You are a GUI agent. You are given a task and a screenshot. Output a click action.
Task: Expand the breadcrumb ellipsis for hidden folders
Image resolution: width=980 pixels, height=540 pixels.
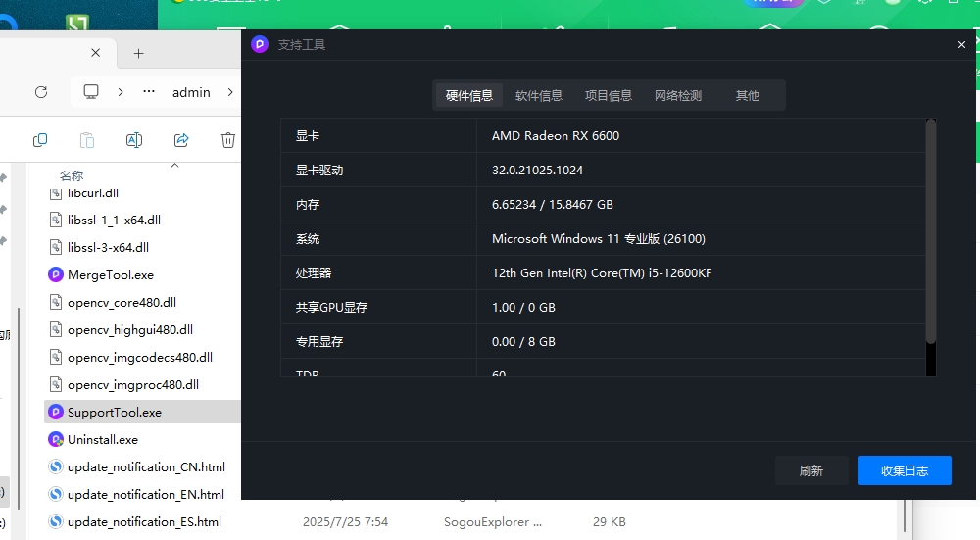pyautogui.click(x=149, y=92)
